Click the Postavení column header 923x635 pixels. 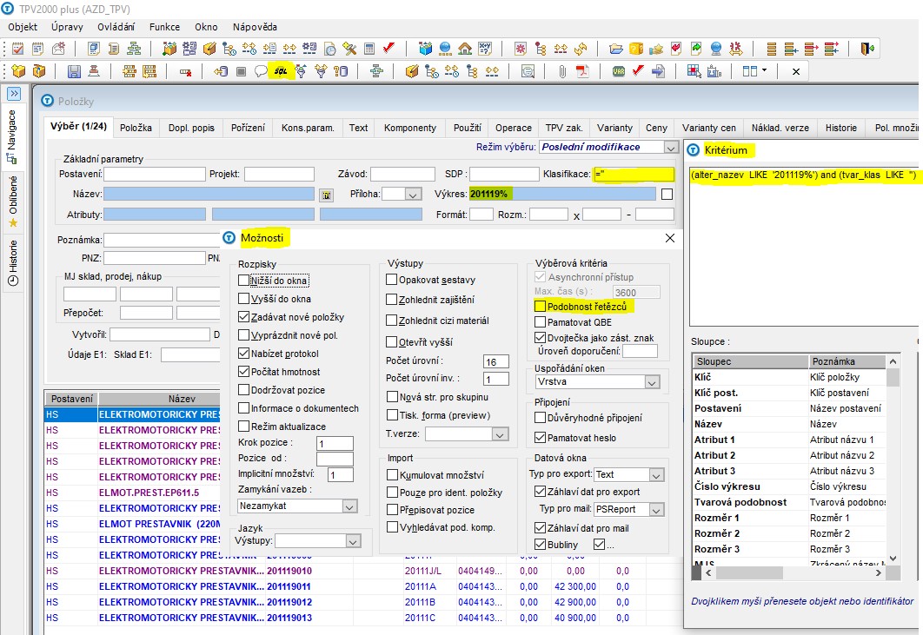[x=71, y=399]
